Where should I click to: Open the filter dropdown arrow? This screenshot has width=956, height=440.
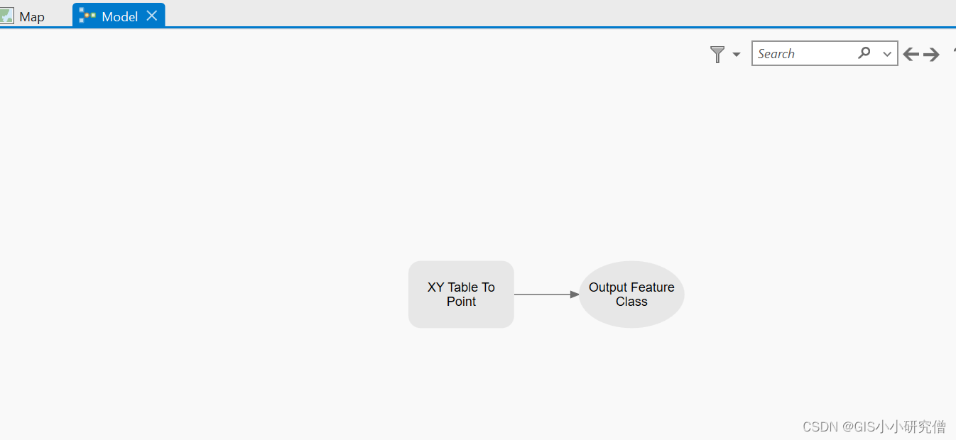tap(736, 54)
